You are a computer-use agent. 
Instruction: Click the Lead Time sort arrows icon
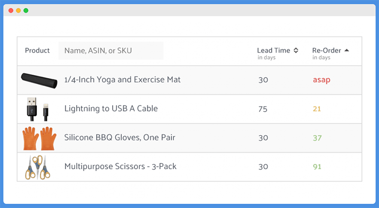point(296,51)
